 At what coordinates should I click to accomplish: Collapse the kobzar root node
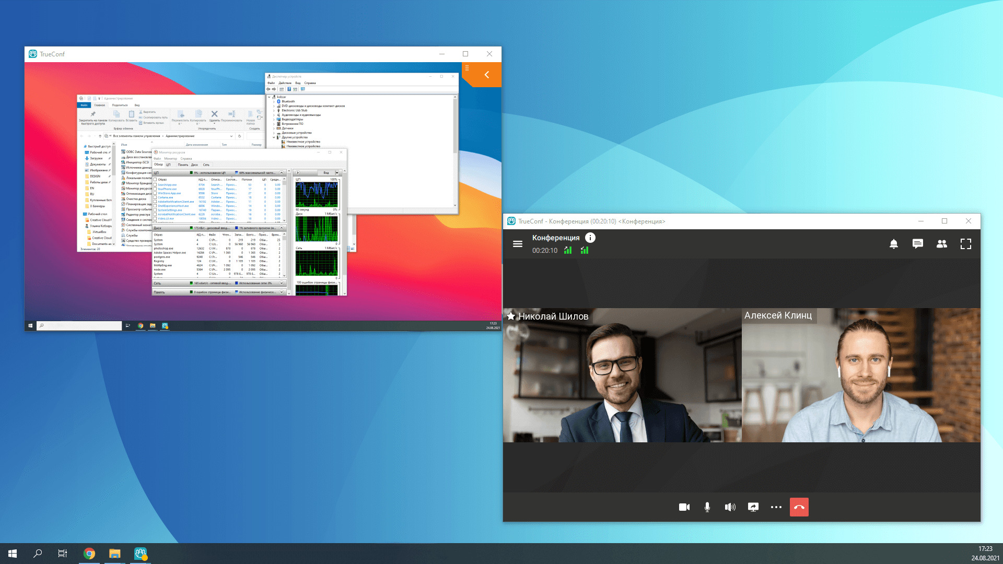[270, 97]
